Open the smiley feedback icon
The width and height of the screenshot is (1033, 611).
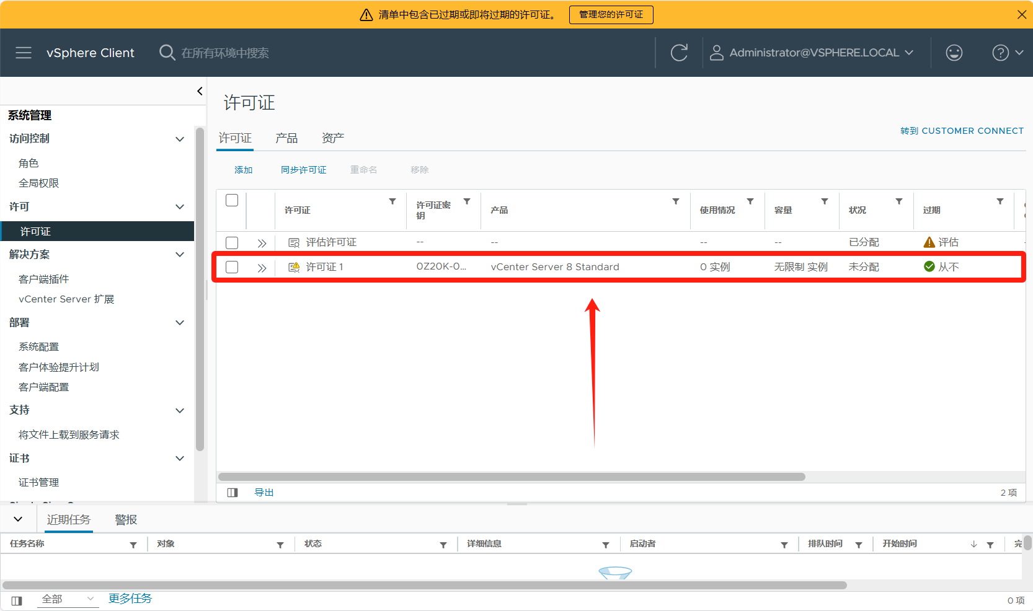(x=954, y=53)
